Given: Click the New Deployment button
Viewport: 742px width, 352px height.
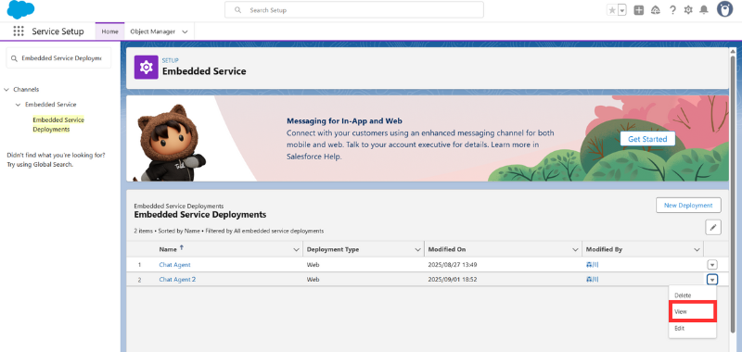Looking at the screenshot, I should (x=688, y=205).
